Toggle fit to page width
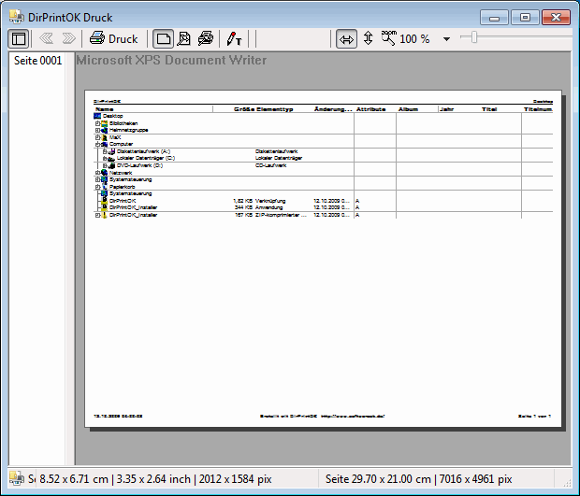 [346, 39]
